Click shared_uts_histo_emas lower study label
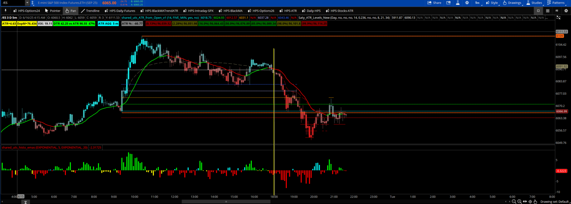Image resolution: width=571 pixels, height=204 pixels. (x=45, y=148)
